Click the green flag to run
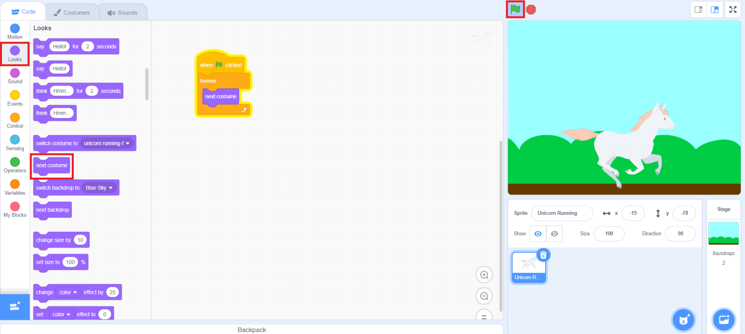This screenshot has width=745, height=334. tap(515, 9)
